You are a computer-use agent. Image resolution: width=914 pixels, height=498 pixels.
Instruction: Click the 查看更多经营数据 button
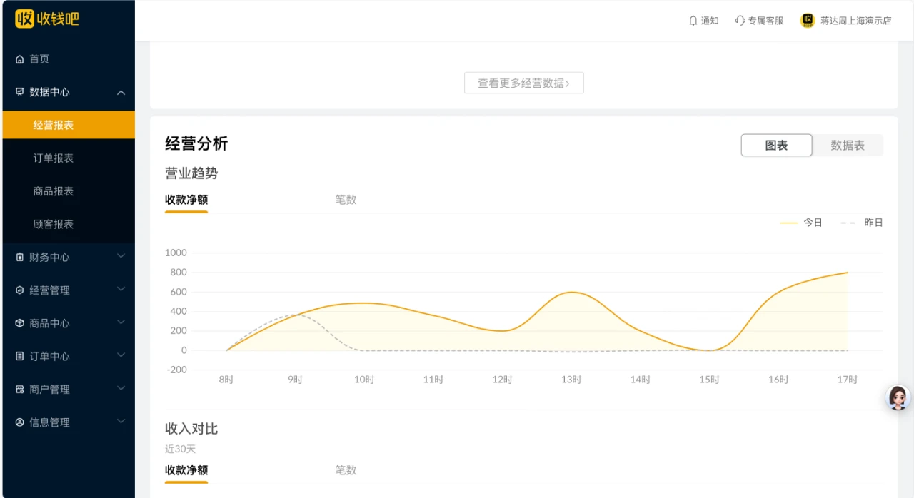(523, 83)
